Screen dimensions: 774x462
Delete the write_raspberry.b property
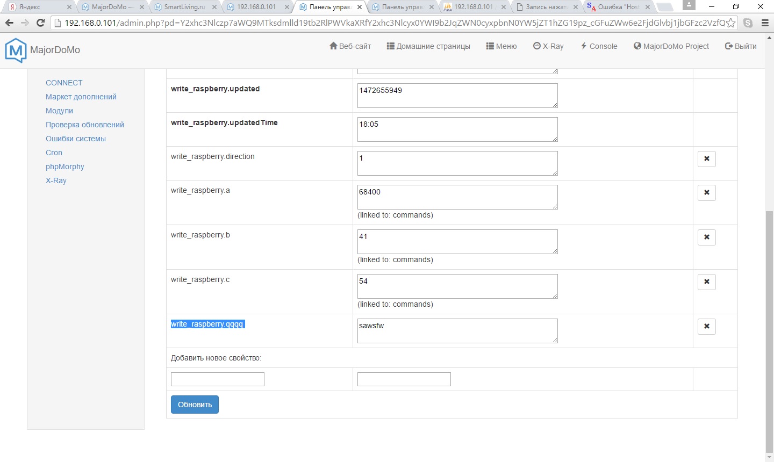[707, 237]
